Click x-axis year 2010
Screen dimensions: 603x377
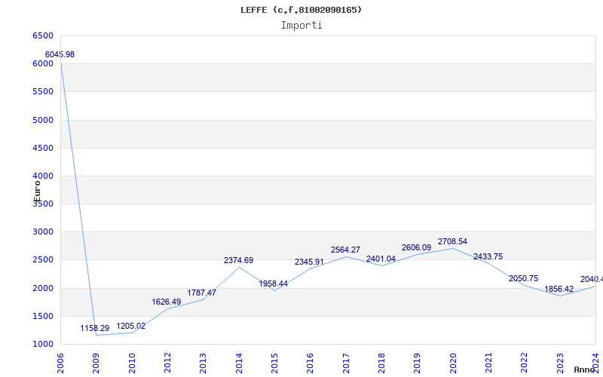(x=131, y=363)
